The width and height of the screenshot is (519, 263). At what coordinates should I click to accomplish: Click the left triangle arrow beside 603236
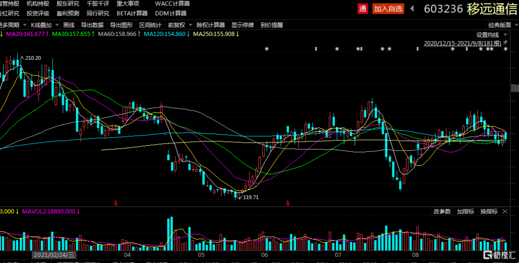coord(412,9)
